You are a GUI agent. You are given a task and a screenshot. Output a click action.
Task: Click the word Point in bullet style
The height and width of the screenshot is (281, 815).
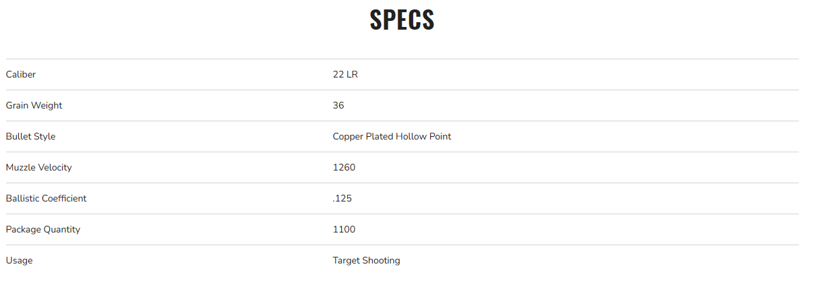440,137
